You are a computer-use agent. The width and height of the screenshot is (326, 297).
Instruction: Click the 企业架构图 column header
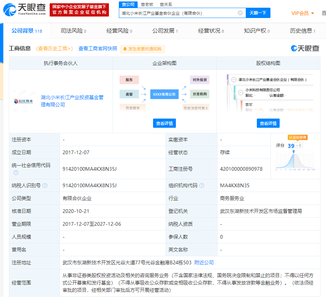pos(164,63)
